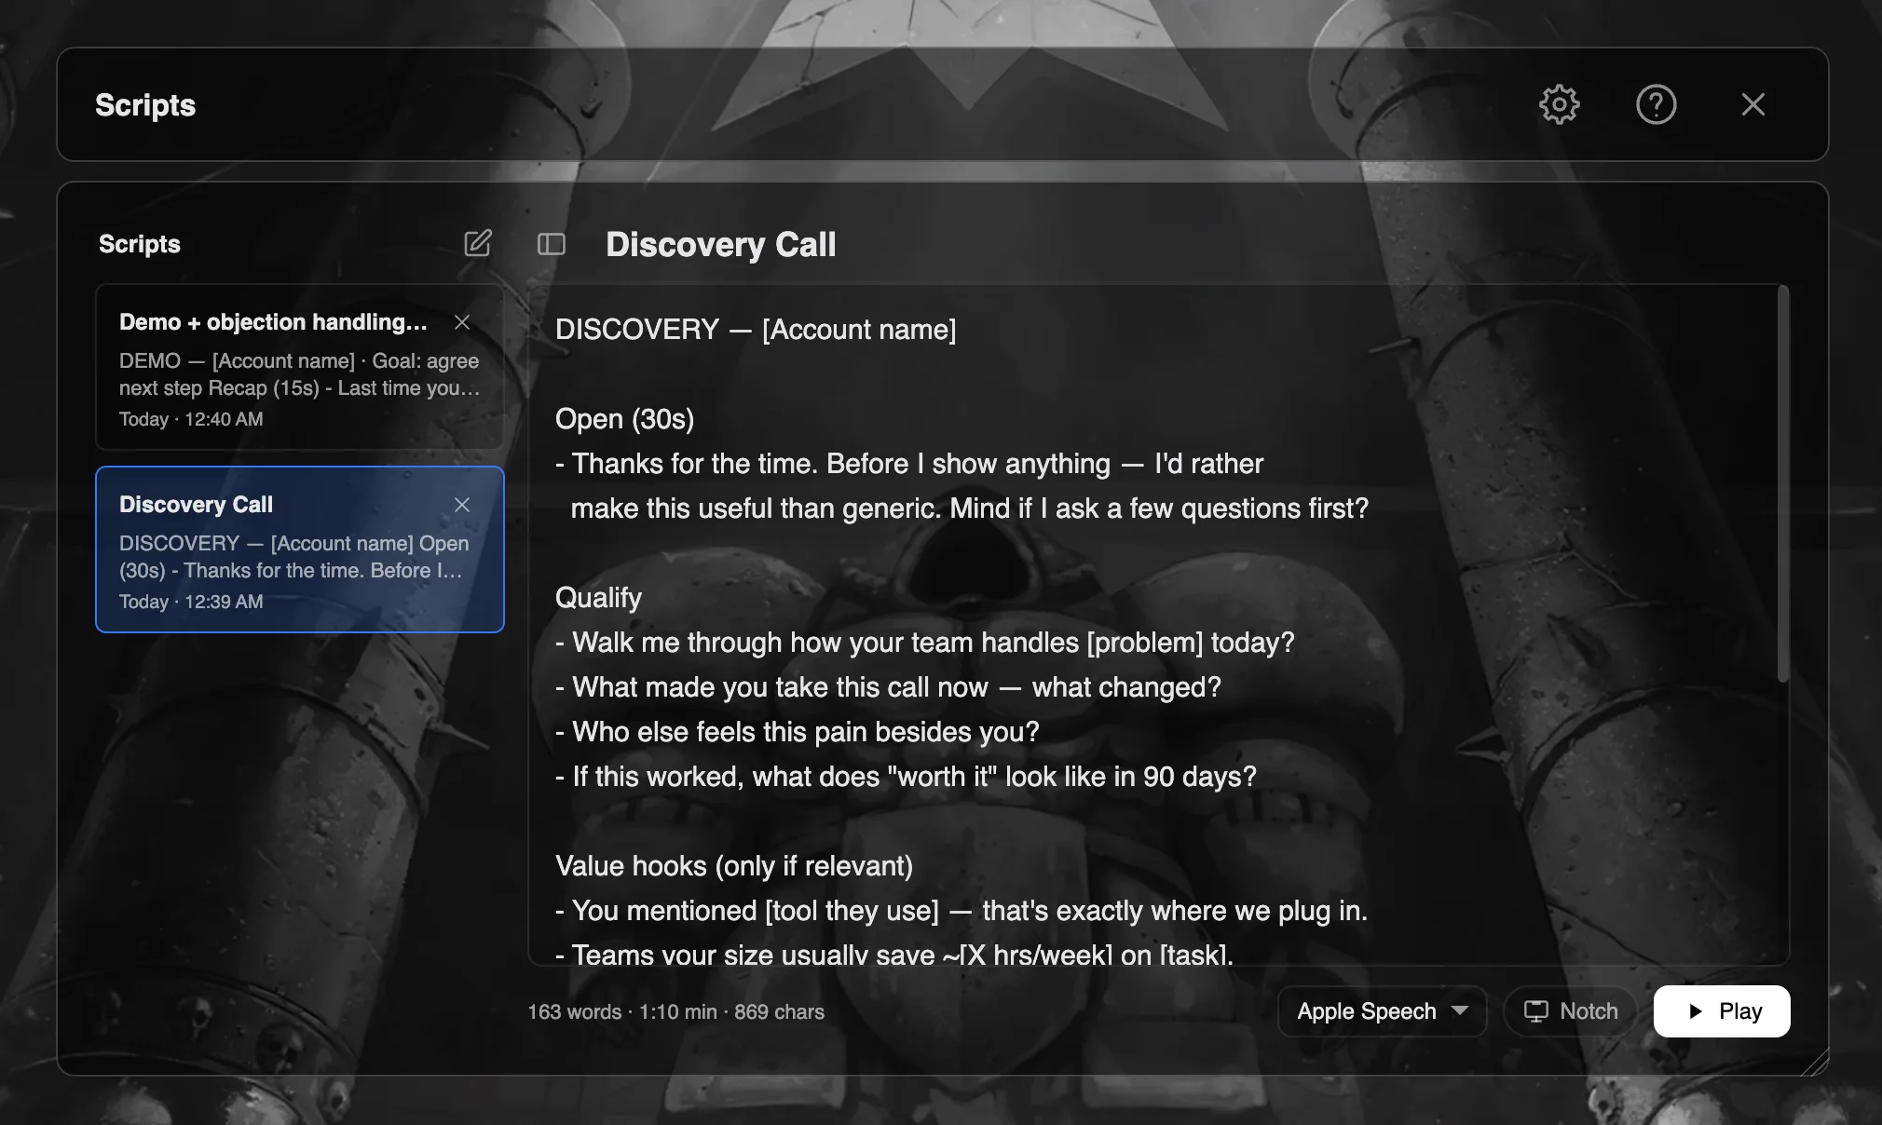Click the "Qualify" section heading
Viewport: 1882px width, 1125px height.
(x=598, y=598)
